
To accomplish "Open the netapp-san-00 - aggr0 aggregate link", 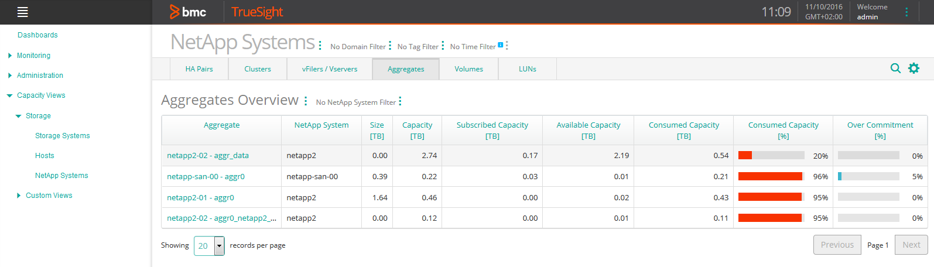I will [206, 177].
